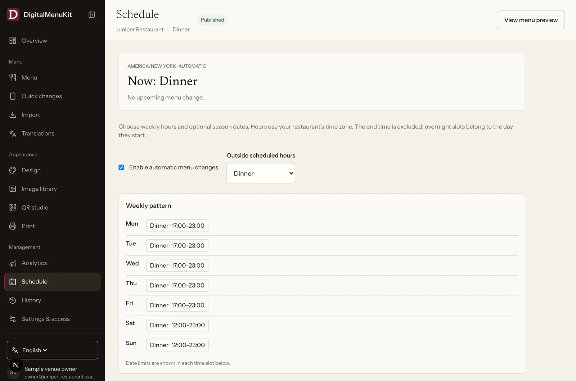Click the Settings & access sliders icon
This screenshot has height=381, width=576.
(x=13, y=319)
